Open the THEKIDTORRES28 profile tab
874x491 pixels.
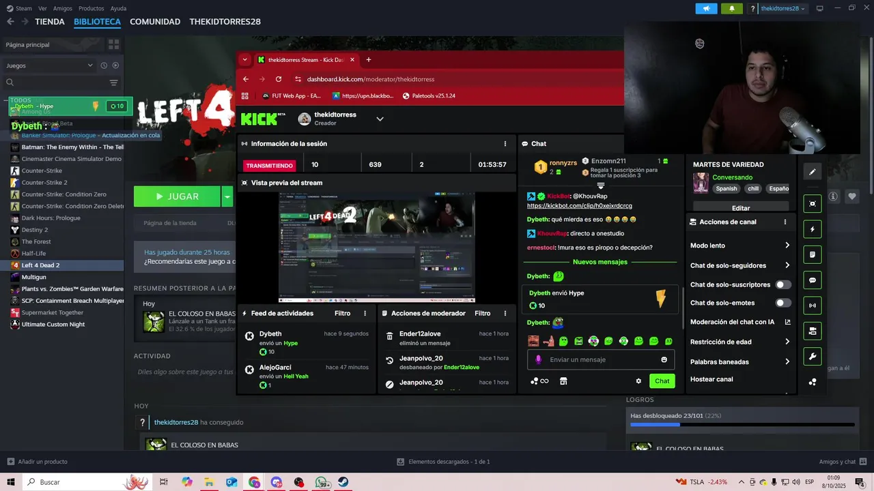[x=225, y=22]
